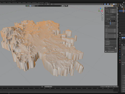Click the red X axis on the navigation gizmo
125x94 pixels.
point(102,11)
